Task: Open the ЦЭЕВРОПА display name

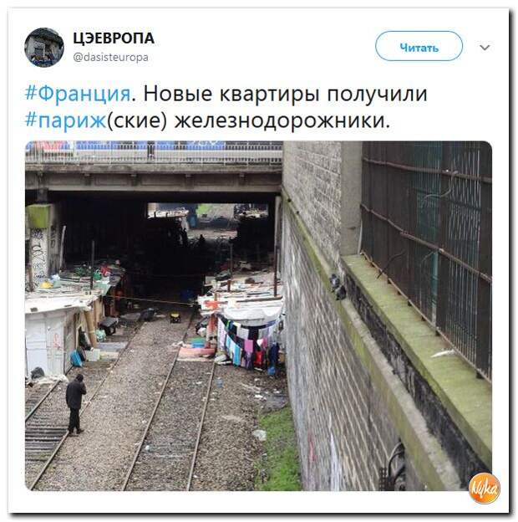Action: (114, 38)
